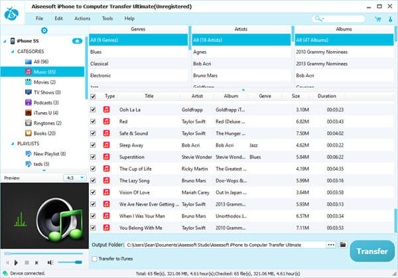The width and height of the screenshot is (398, 278).
Task: Click the Aiseesoft app logo
Action: point(11,13)
